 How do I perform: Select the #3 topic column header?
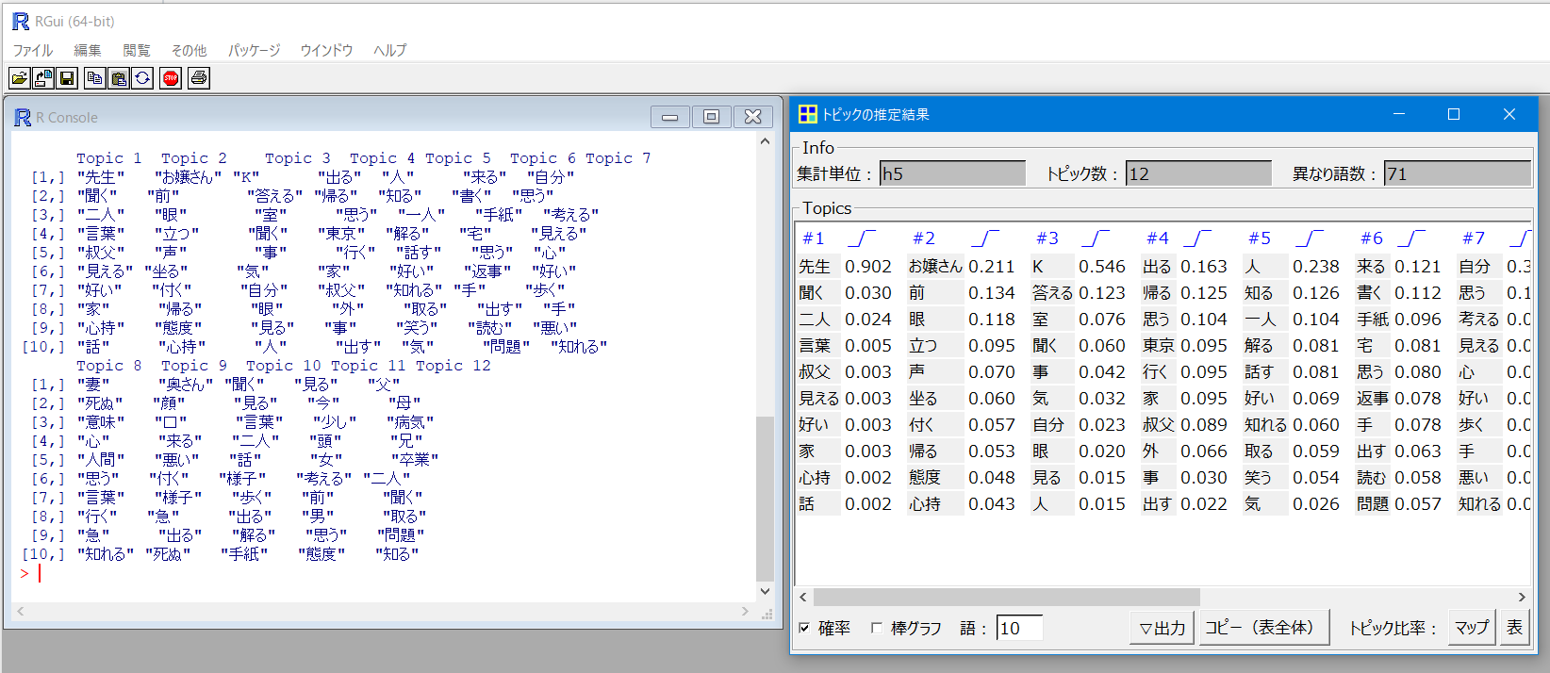1047,238
